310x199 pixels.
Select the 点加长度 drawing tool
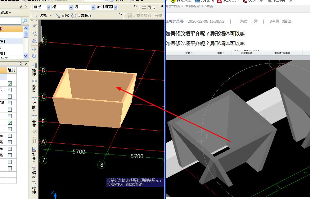coord(82,16)
